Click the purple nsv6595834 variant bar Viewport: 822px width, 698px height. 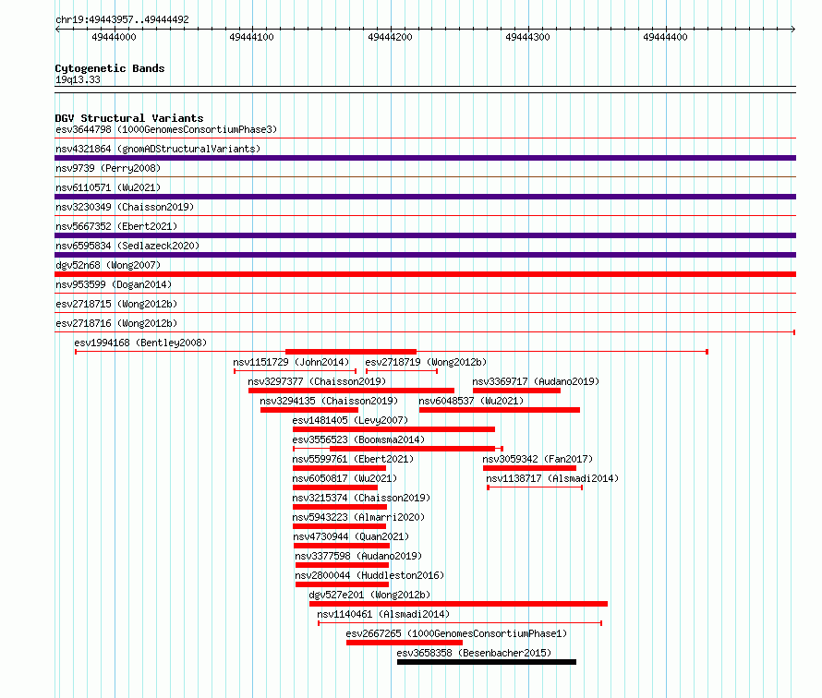[x=425, y=255]
